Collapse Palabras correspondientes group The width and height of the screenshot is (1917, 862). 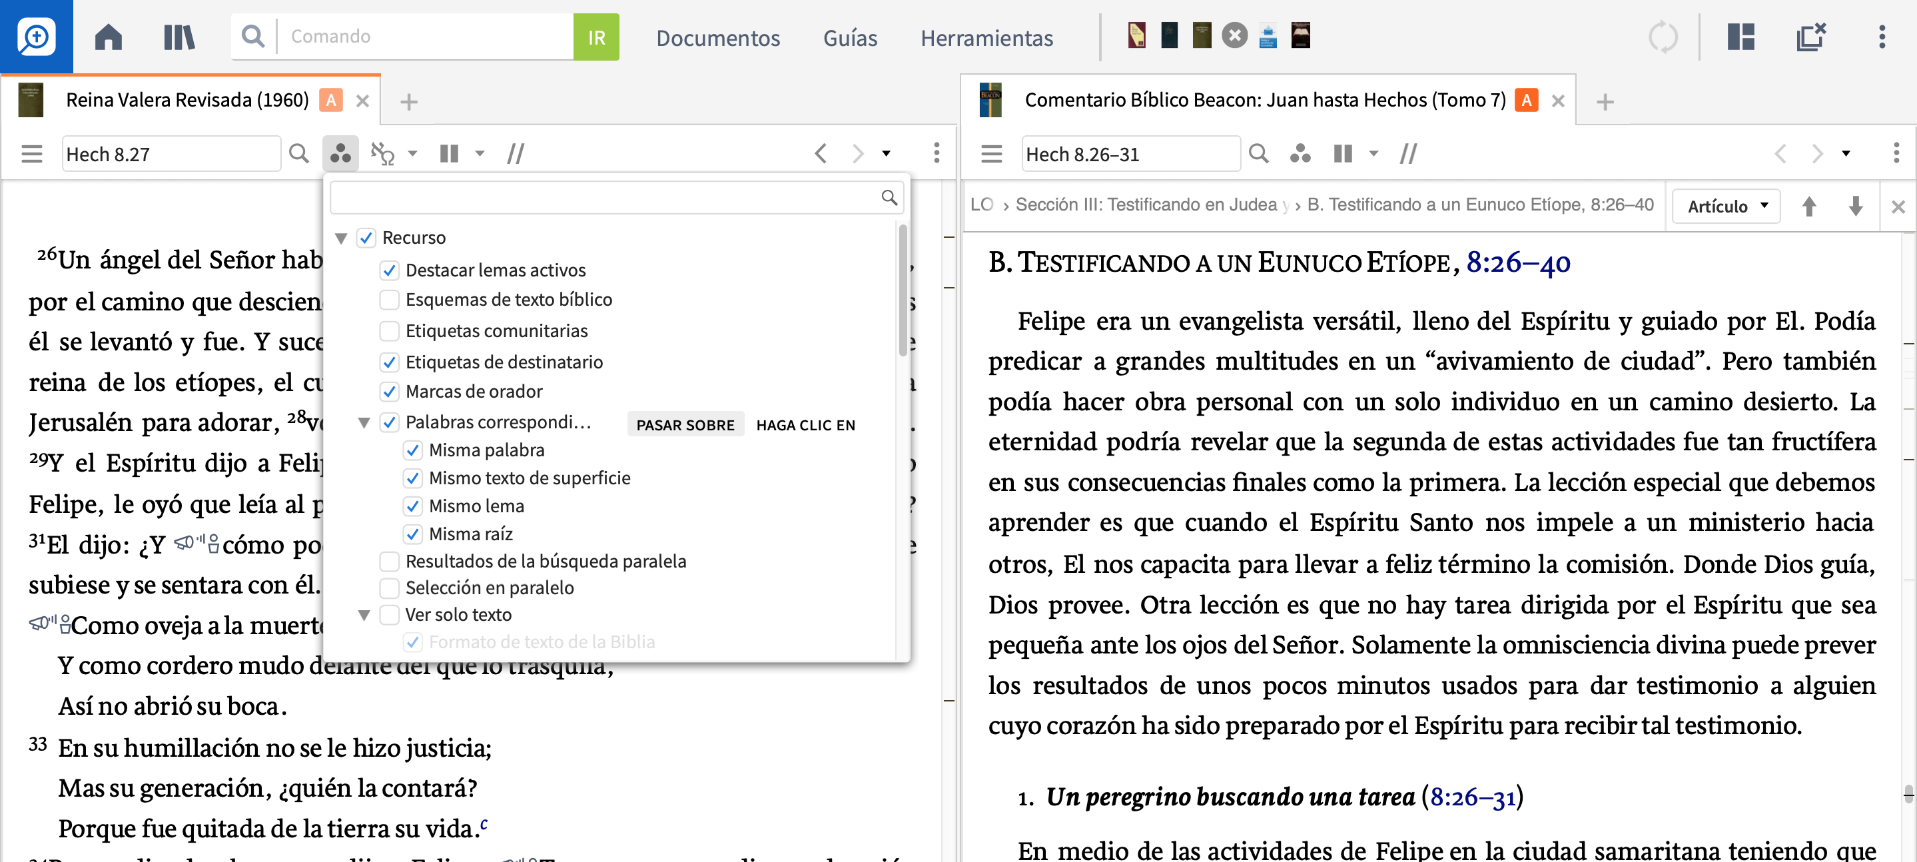(364, 423)
